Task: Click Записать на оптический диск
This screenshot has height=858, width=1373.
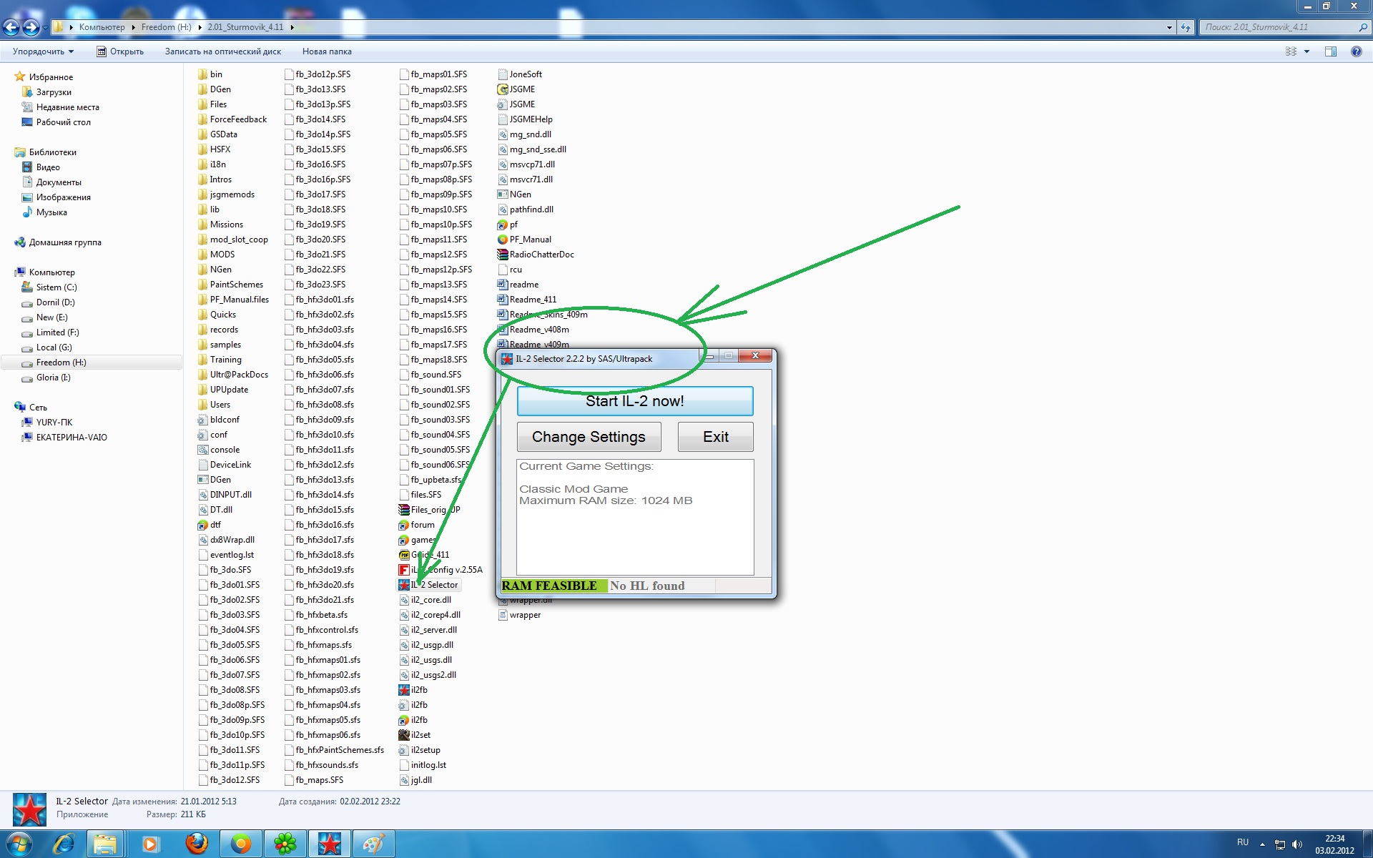Action: coord(222,51)
